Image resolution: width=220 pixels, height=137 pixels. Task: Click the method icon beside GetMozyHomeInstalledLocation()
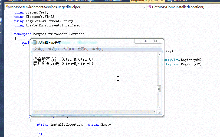coord(149,6)
